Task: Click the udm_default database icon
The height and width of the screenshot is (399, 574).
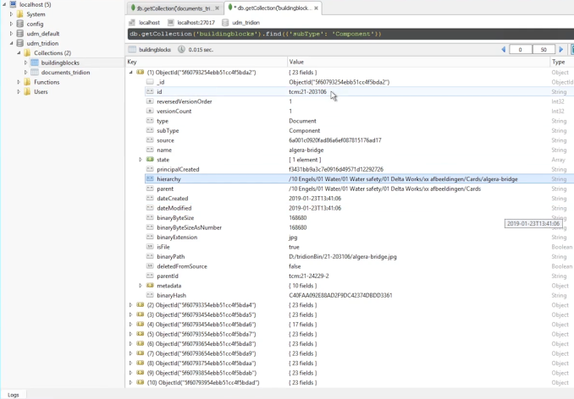Action: (x=20, y=34)
